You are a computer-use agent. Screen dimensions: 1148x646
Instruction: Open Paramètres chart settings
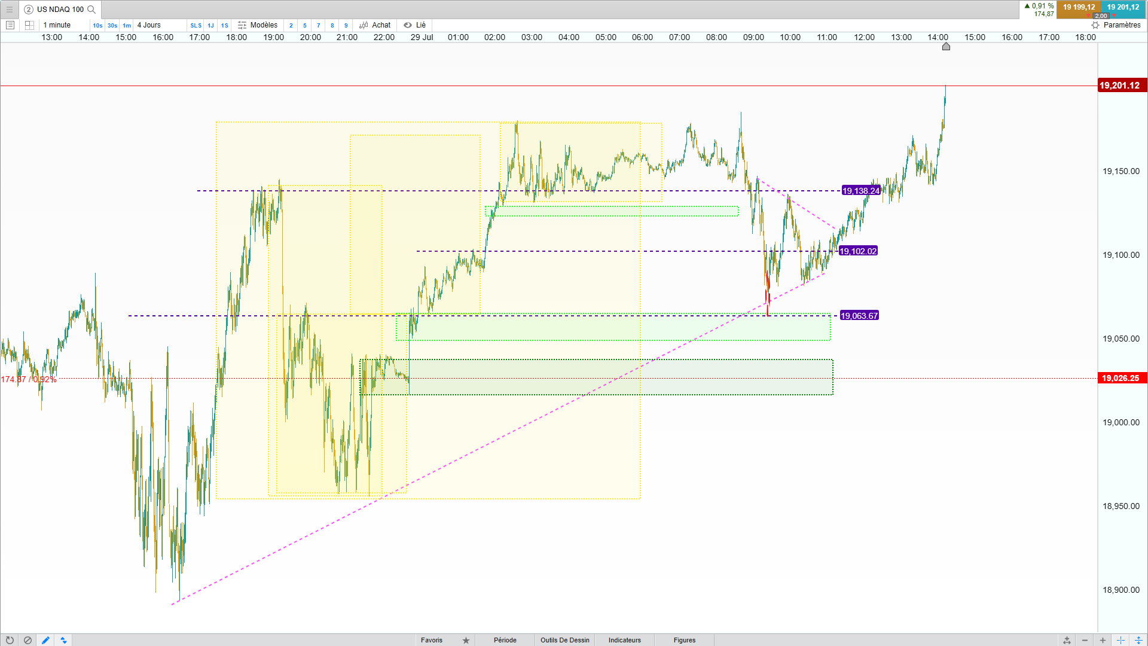tap(1116, 25)
